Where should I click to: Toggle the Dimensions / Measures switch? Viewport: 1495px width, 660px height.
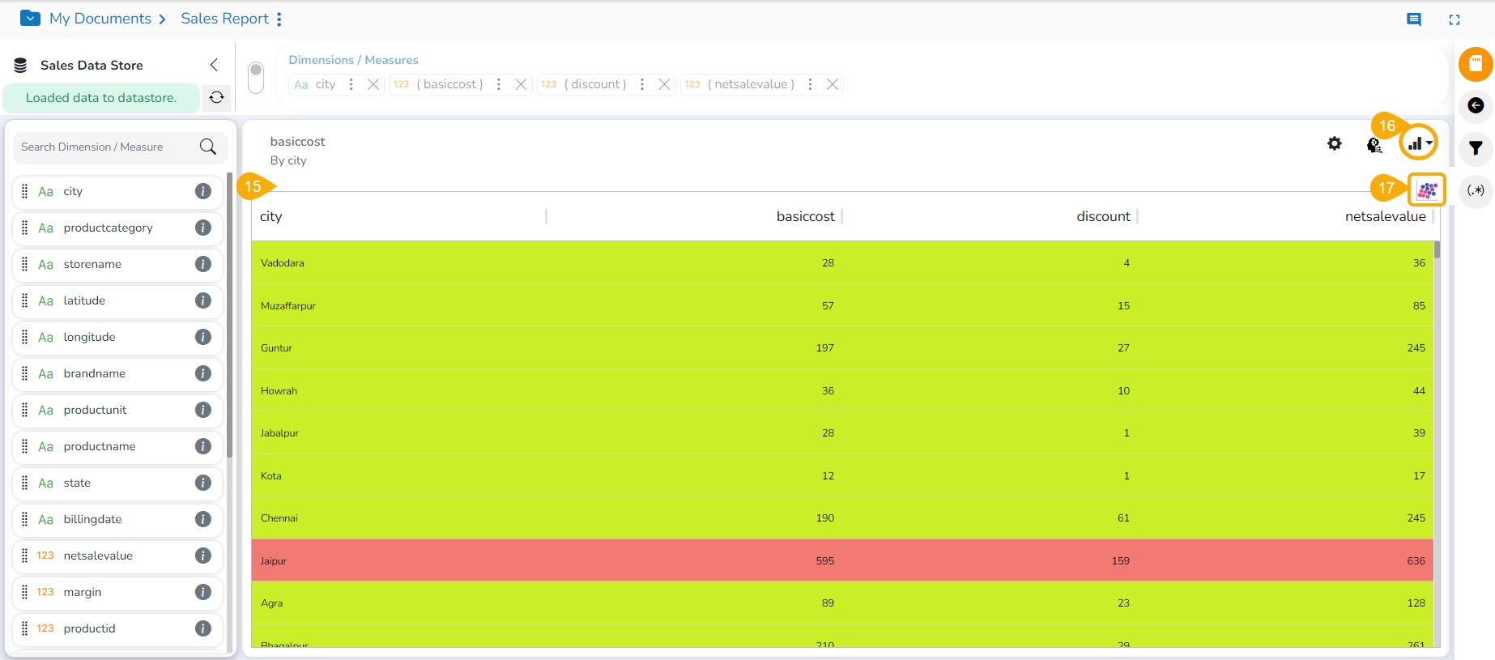256,78
